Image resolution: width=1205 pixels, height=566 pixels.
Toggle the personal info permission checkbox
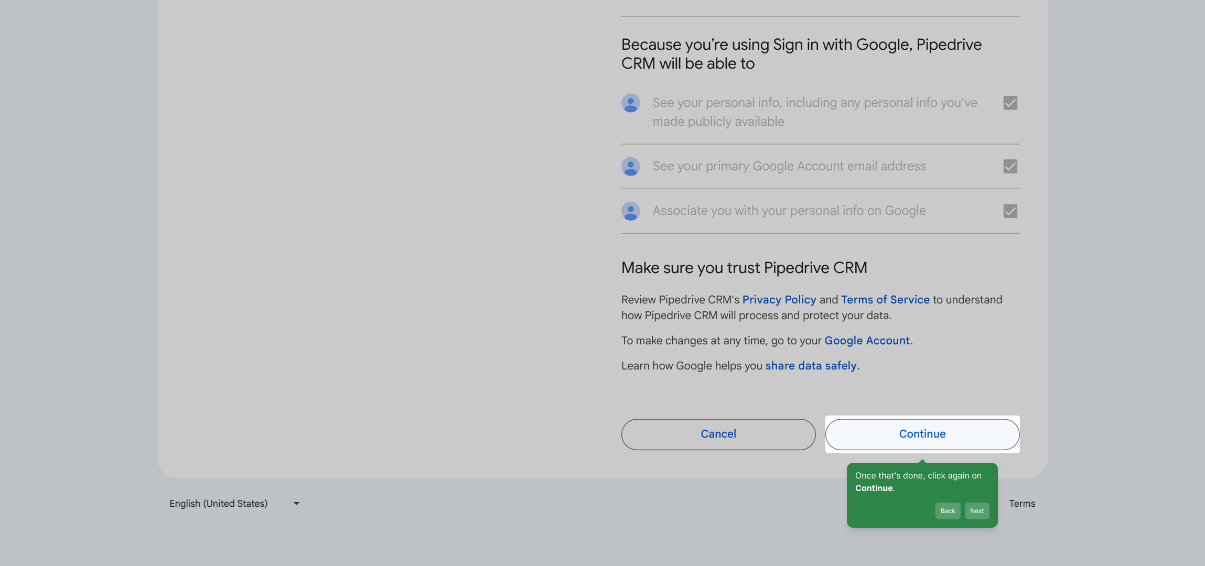(x=1010, y=103)
